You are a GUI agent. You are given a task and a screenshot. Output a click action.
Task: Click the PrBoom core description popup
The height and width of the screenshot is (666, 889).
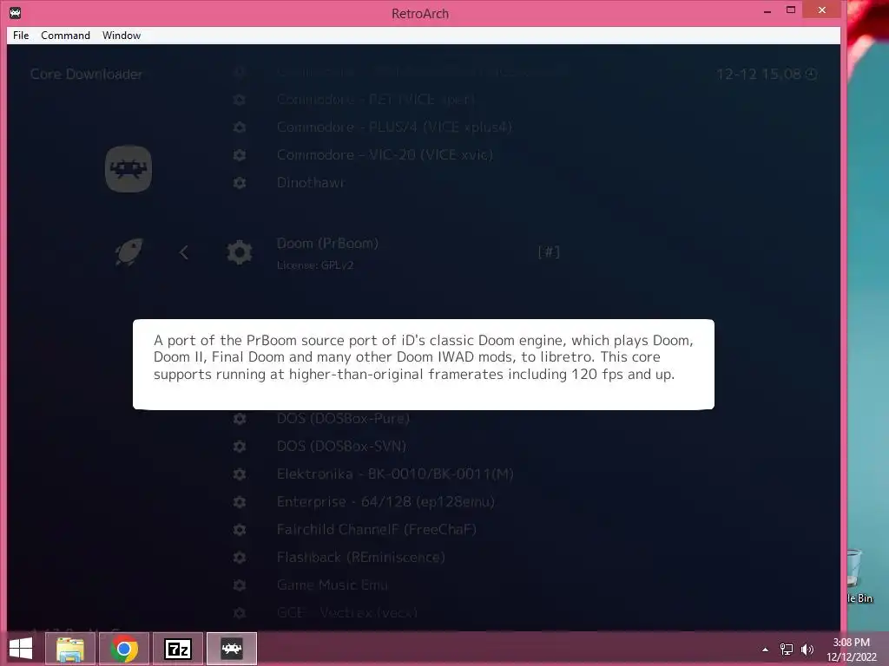click(424, 364)
